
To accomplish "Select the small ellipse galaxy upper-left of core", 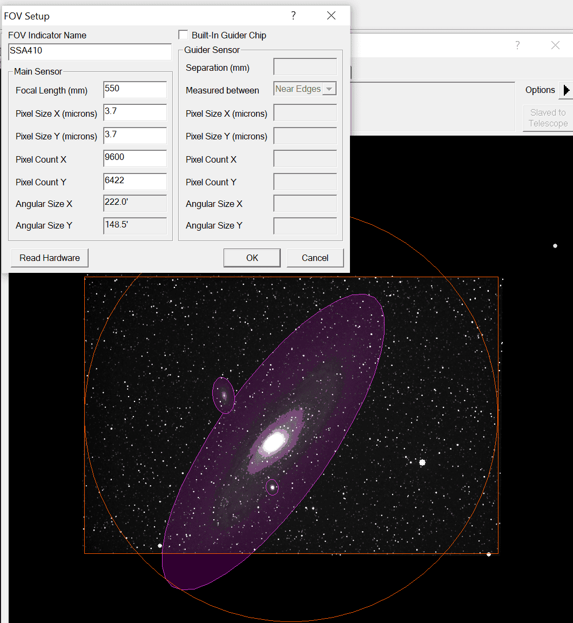I will (223, 395).
